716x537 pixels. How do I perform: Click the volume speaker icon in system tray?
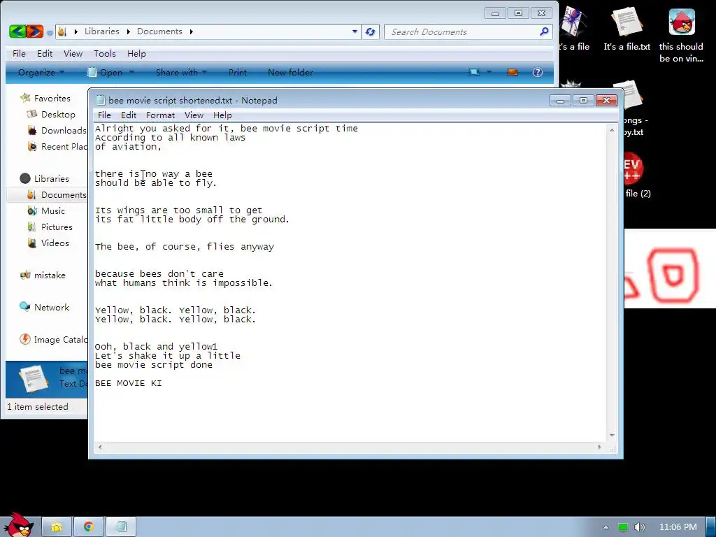point(640,527)
